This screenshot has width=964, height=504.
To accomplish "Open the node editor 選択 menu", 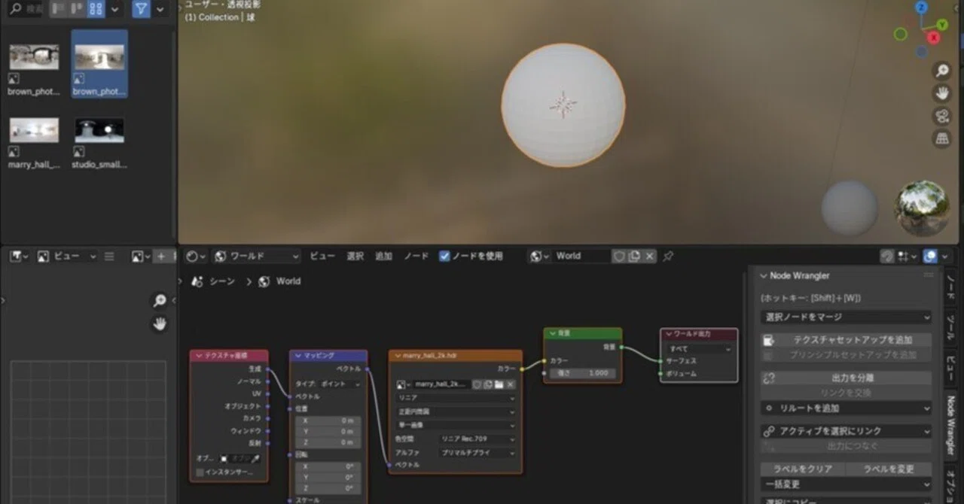I will (x=355, y=257).
